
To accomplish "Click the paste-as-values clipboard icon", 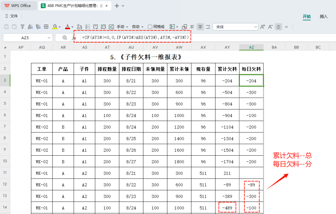I will [x=7, y=27].
